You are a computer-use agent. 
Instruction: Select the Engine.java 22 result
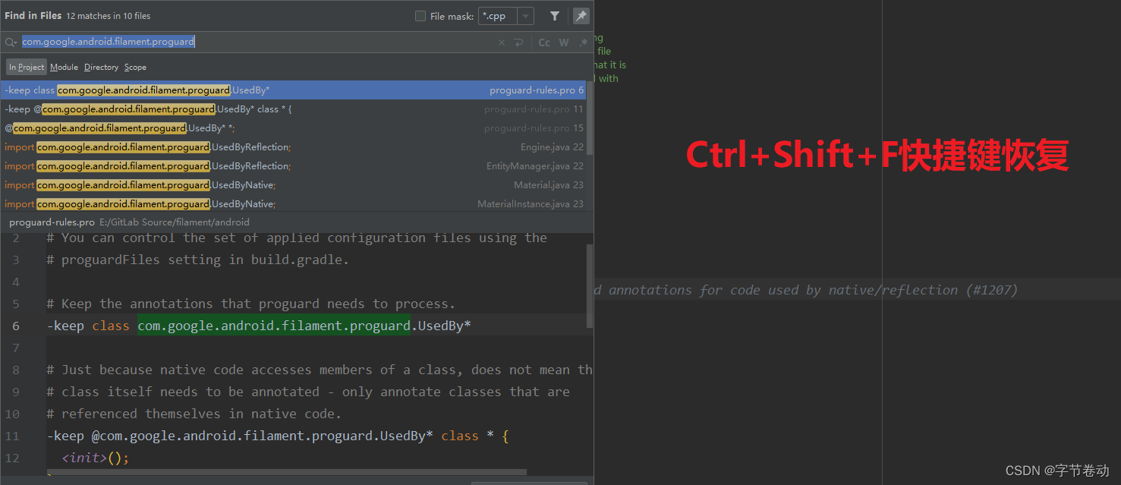tap(293, 147)
